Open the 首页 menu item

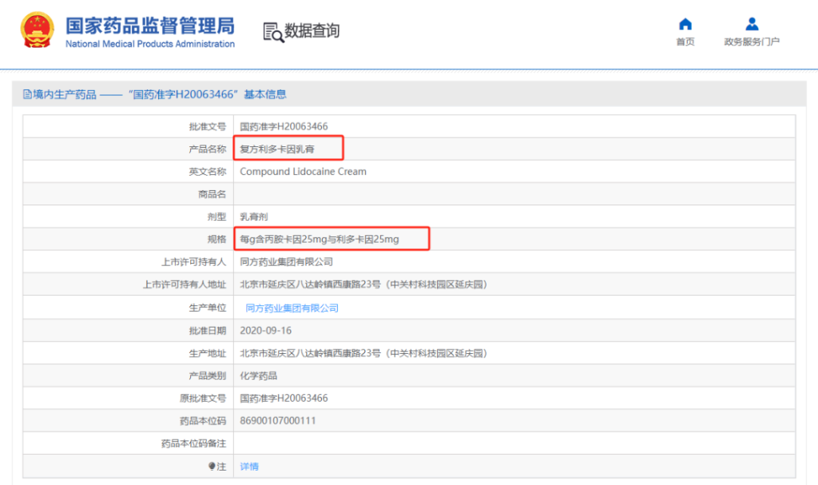click(685, 42)
